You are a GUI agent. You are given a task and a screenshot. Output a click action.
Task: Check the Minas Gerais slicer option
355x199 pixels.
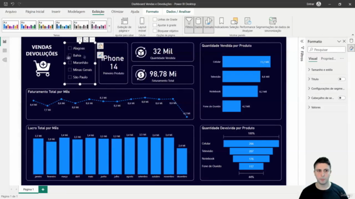point(70,70)
